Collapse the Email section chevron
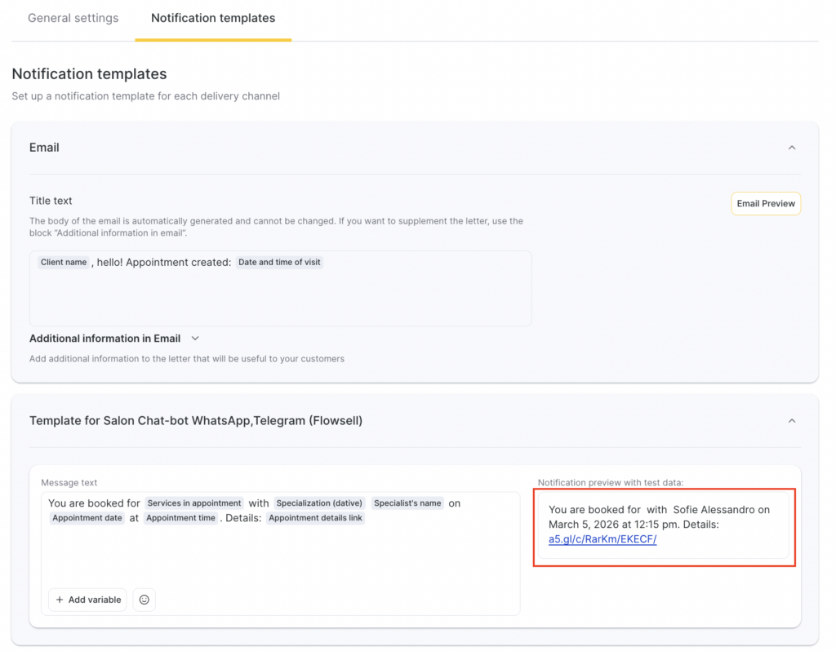836x651 pixels. (x=791, y=148)
